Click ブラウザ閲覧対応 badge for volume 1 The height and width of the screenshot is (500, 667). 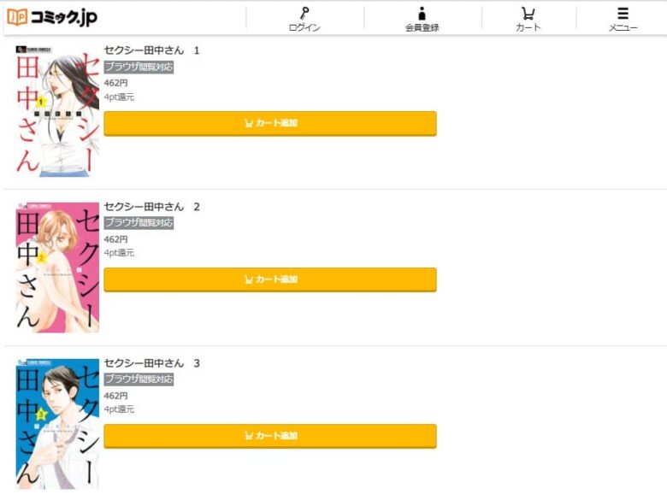tap(139, 68)
